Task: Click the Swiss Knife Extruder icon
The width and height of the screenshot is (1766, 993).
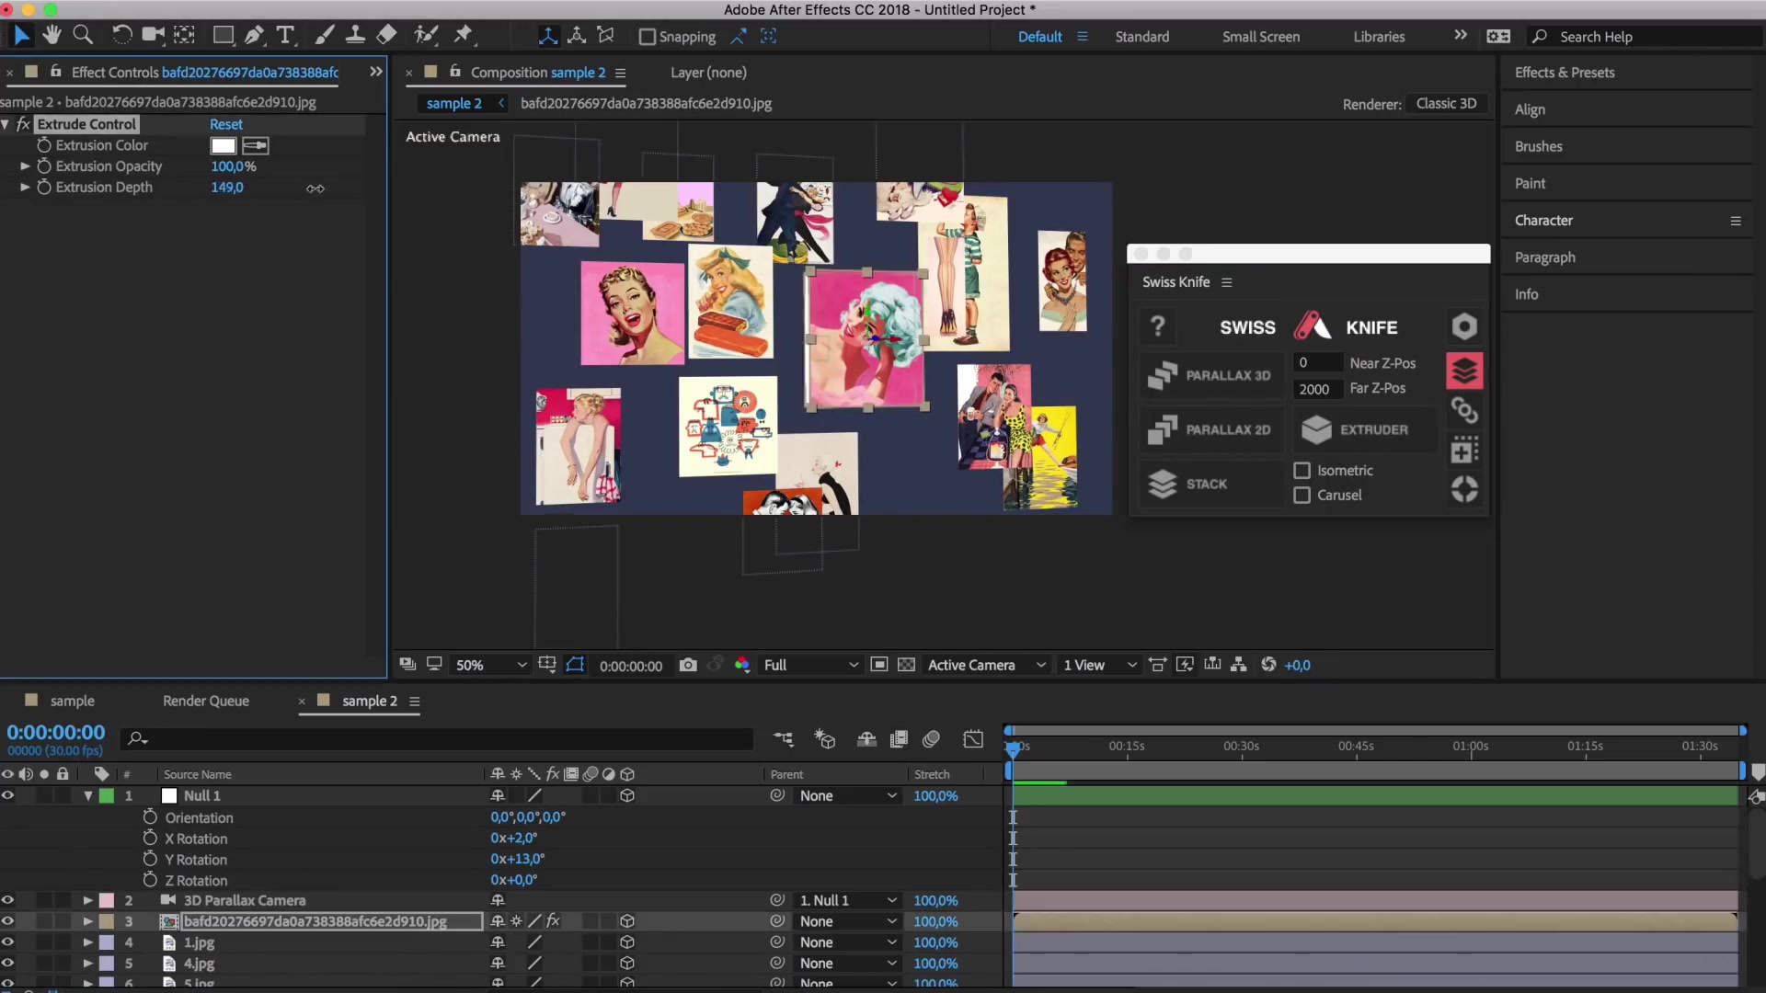Action: tap(1317, 429)
